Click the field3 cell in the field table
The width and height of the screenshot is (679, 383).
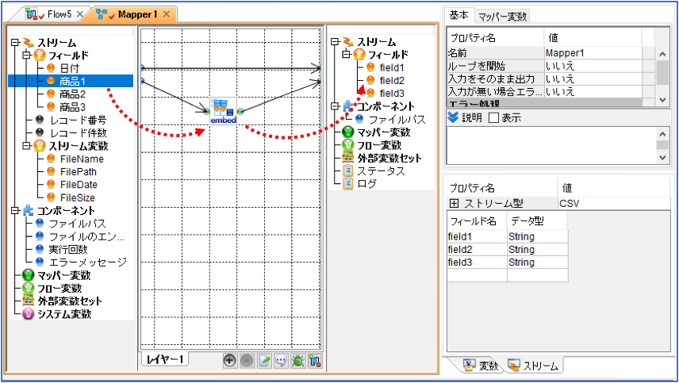pos(477,262)
